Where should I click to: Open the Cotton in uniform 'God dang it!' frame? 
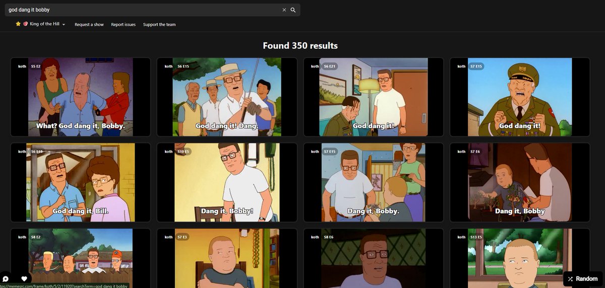(520, 97)
